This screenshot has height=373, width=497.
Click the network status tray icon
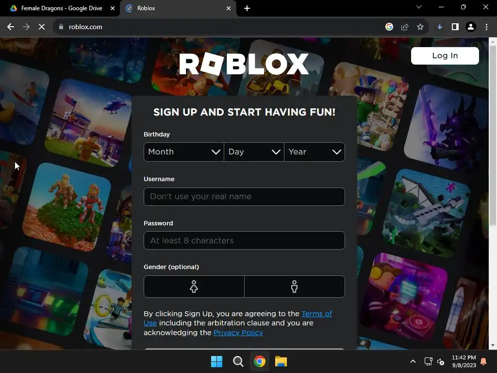(428, 361)
